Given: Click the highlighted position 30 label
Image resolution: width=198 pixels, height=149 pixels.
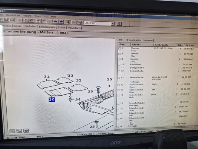Looking at the screenshot, I should coord(52,99).
